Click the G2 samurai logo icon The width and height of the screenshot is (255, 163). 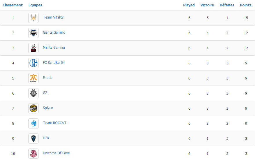tap(34, 93)
